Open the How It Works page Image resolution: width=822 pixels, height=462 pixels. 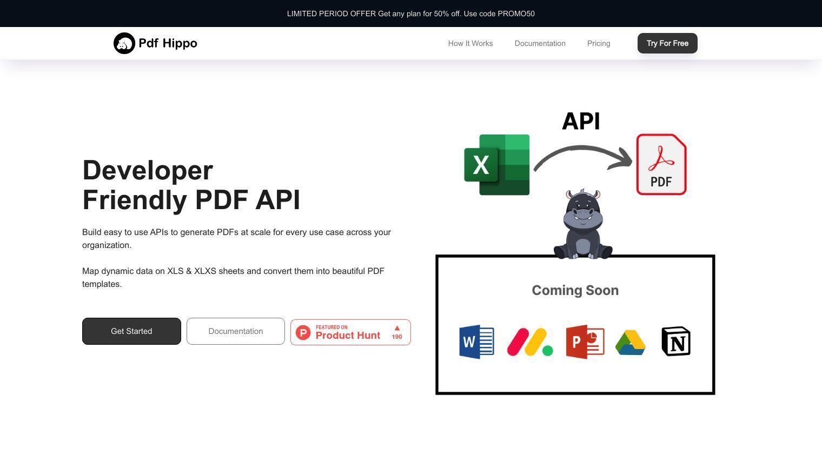click(x=470, y=43)
